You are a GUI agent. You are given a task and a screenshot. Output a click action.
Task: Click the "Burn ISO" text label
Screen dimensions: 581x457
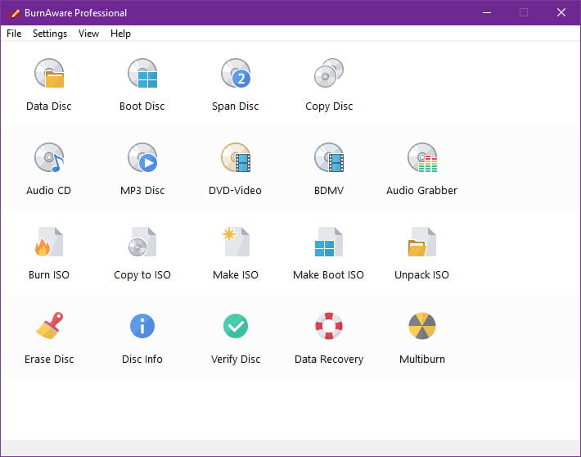(49, 275)
